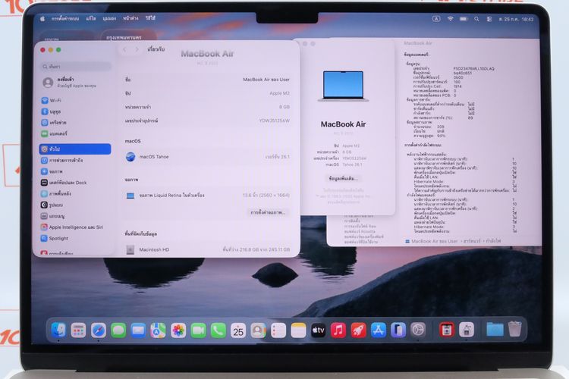Click the MacBook Air image in About window
Image resolution: width=569 pixels, height=379 pixels.
[x=343, y=86]
